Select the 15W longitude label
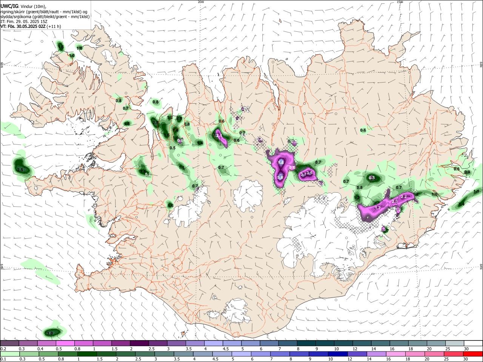 tap(400, 2)
